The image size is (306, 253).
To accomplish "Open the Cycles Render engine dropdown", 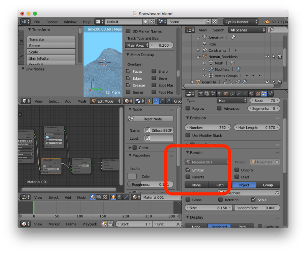I will [x=241, y=22].
